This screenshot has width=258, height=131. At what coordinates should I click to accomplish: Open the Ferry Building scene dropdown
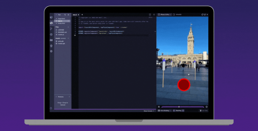[164, 111]
